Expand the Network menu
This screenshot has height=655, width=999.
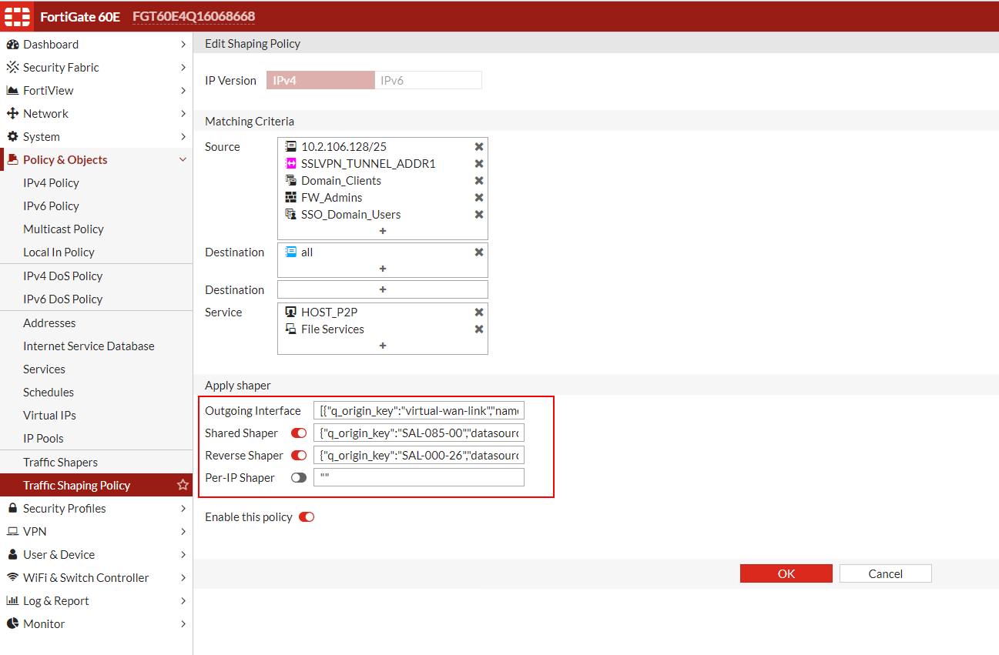click(183, 114)
